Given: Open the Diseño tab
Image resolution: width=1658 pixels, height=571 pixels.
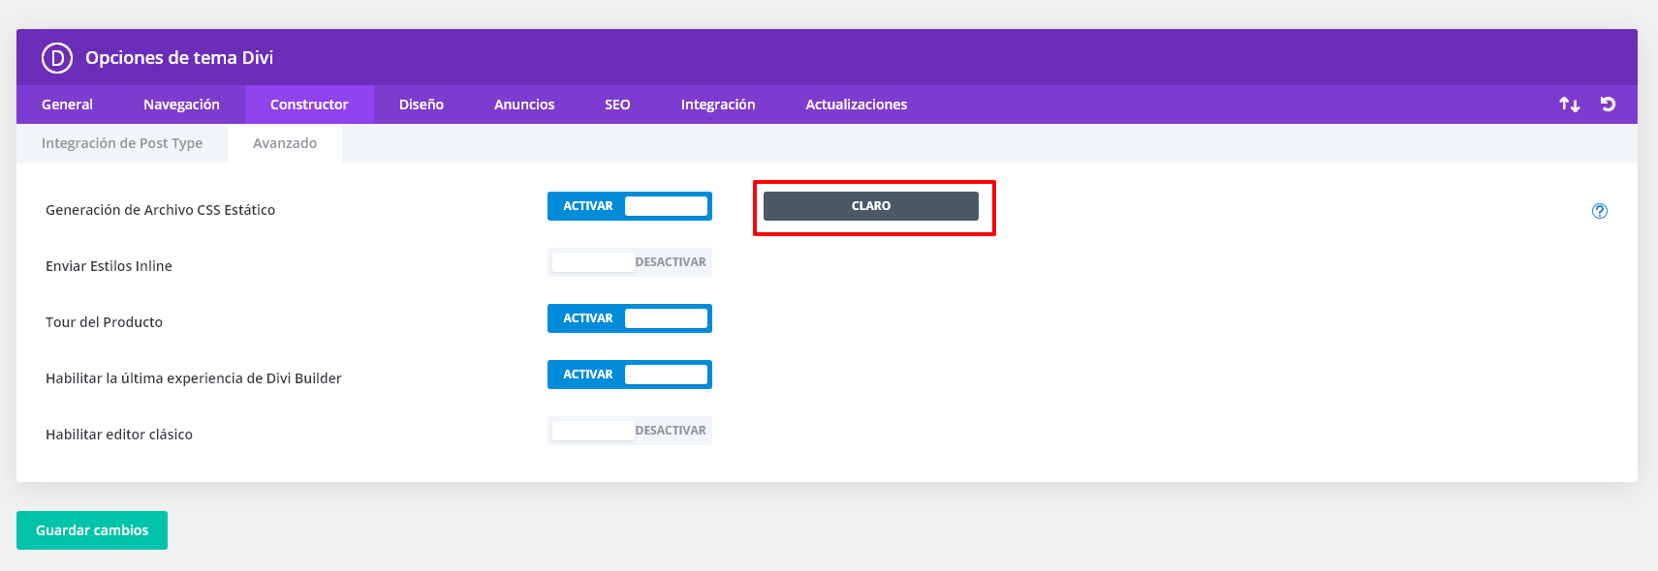Looking at the screenshot, I should [x=422, y=105].
